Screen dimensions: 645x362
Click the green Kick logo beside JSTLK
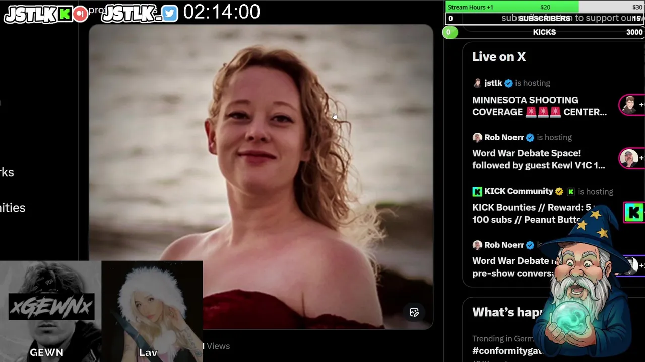pos(65,14)
